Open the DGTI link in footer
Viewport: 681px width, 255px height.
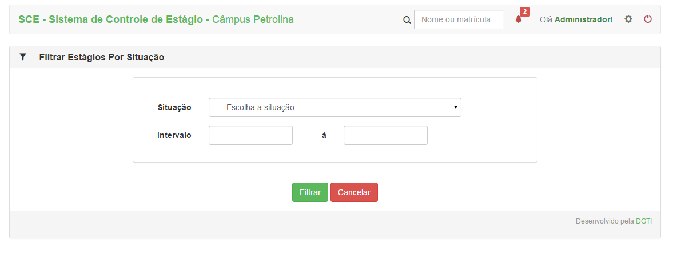coord(644,221)
